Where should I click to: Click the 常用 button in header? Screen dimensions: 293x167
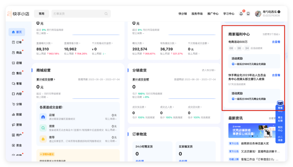coord(42,14)
